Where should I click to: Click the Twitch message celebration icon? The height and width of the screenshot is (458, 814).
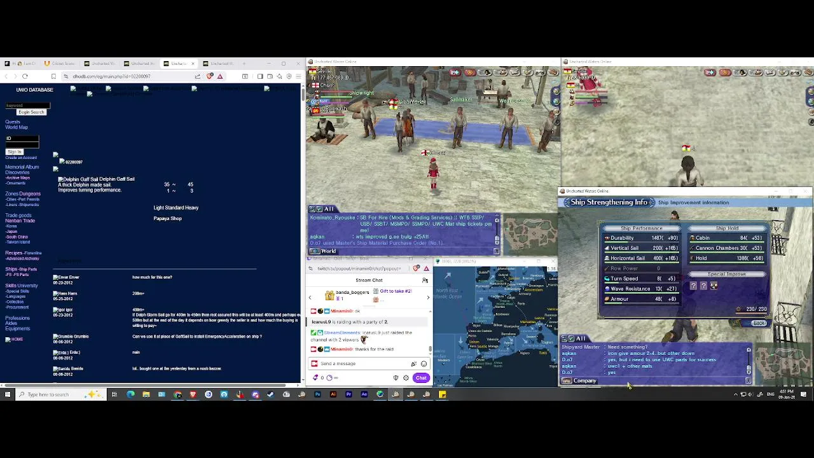[413, 364]
